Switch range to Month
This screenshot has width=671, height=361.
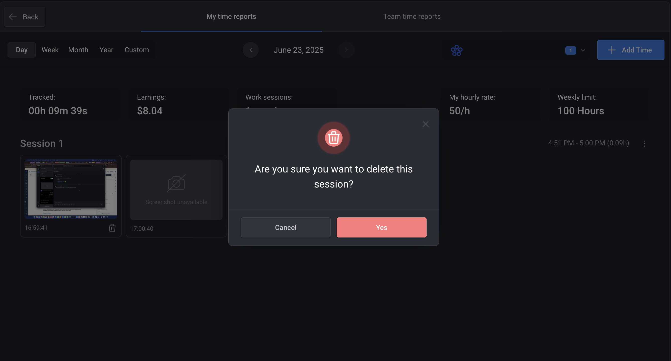click(x=78, y=50)
